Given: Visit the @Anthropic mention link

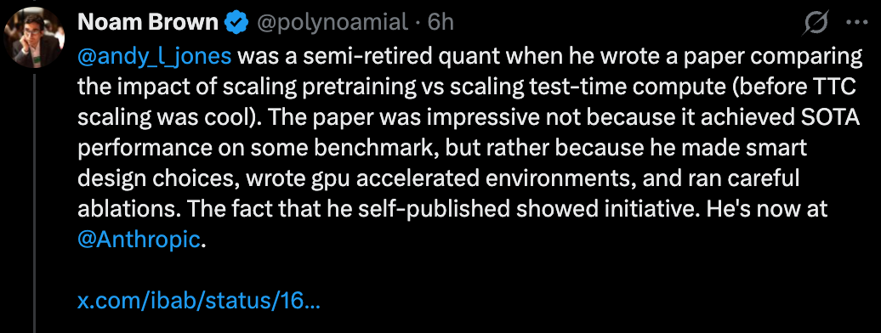Looking at the screenshot, I should (139, 240).
